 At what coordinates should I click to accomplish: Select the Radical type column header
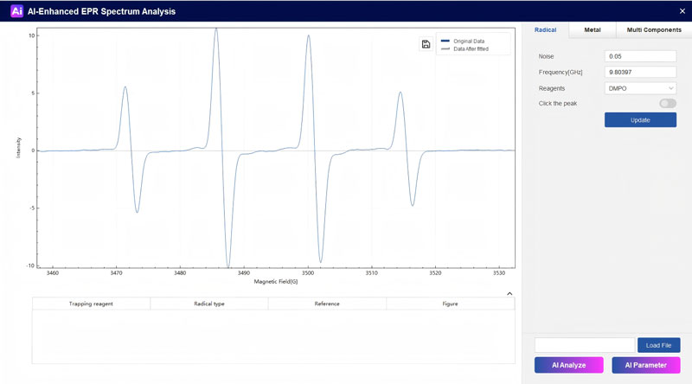click(x=208, y=304)
